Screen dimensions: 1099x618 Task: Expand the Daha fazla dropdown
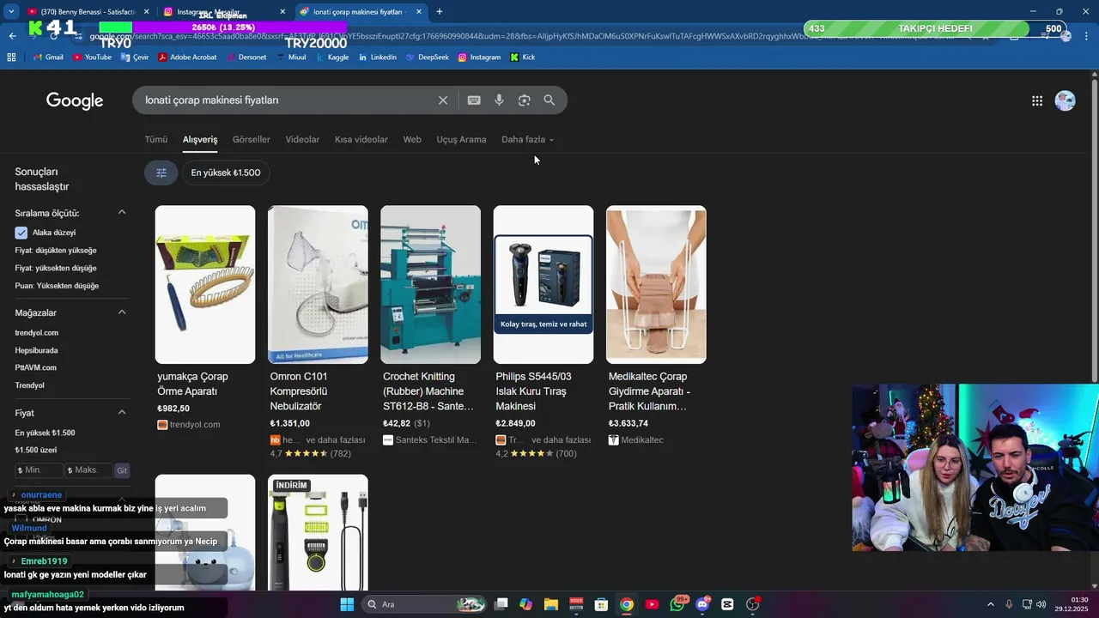pyautogui.click(x=528, y=140)
